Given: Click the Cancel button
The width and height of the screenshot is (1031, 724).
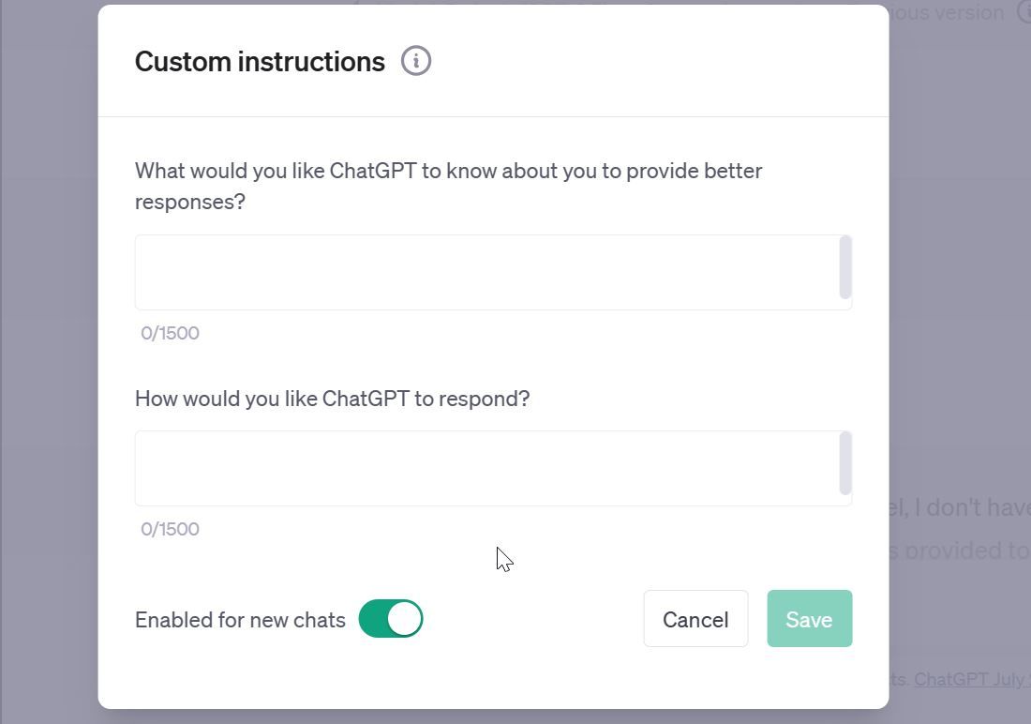Looking at the screenshot, I should coord(695,619).
